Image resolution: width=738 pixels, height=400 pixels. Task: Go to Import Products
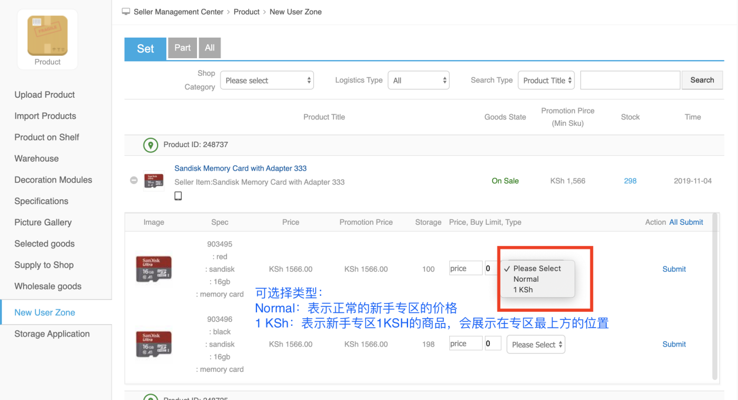tap(45, 116)
